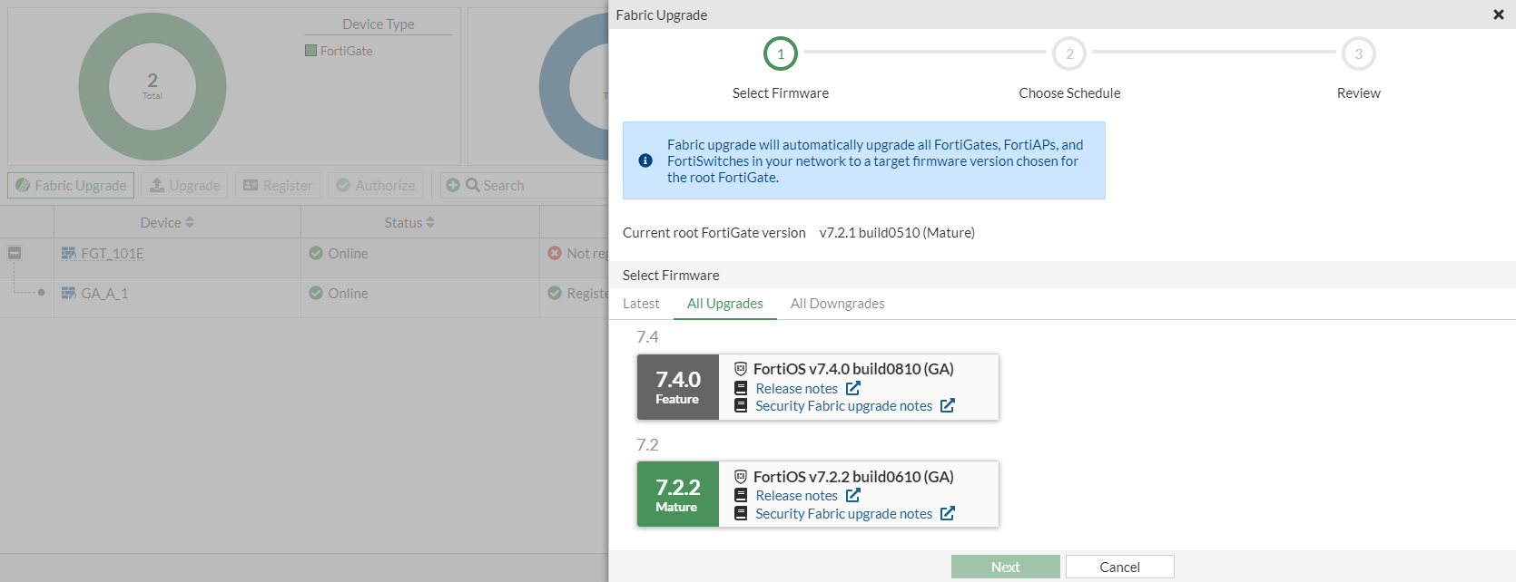Viewport: 1516px width, 582px height.
Task: Click the FortiGate green legend swatch
Action: tap(311, 51)
